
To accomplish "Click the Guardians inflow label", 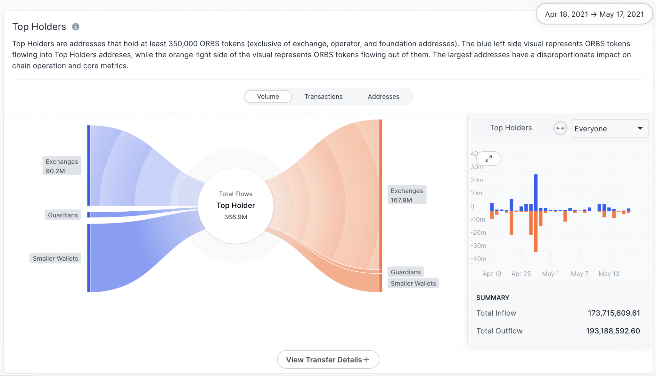I will (x=63, y=215).
